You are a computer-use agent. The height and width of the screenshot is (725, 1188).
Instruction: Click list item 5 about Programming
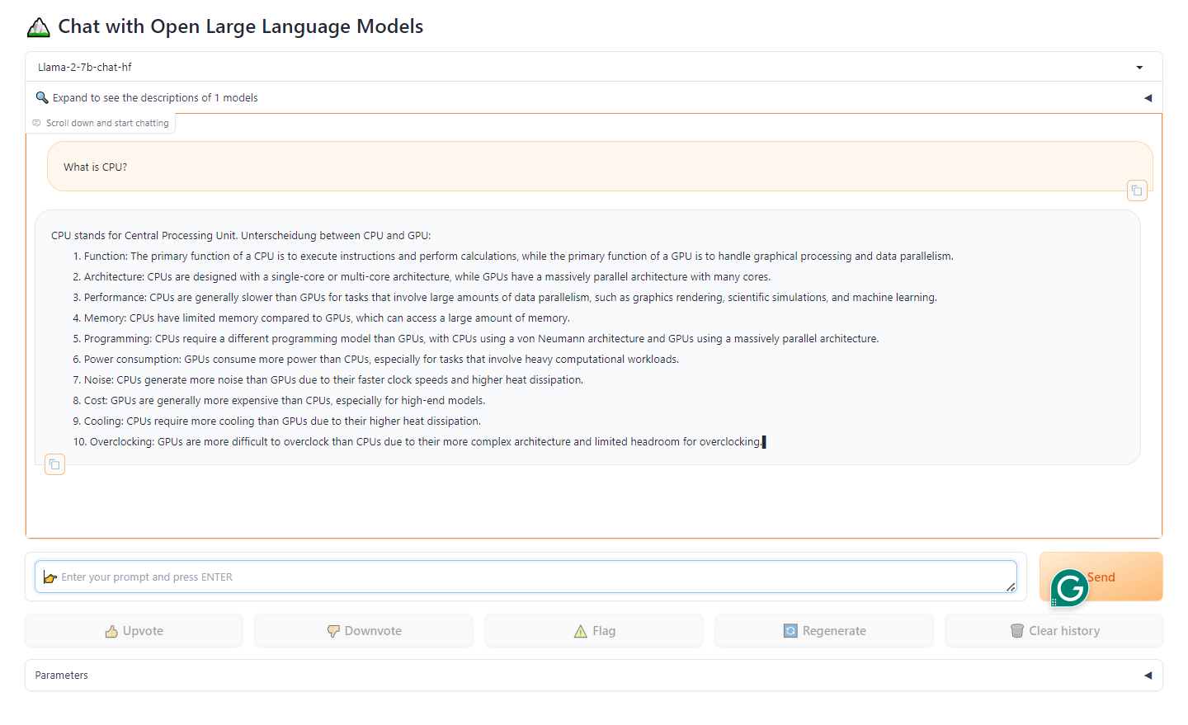tap(476, 339)
